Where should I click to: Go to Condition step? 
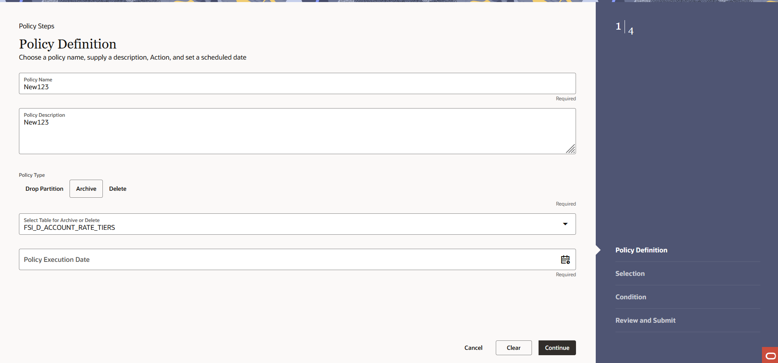click(x=631, y=297)
